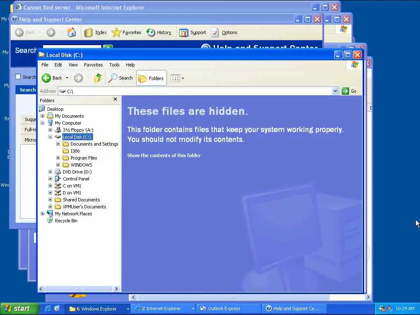The image size is (420, 315).
Task: Toggle the Folders pane button
Action: pos(151,78)
